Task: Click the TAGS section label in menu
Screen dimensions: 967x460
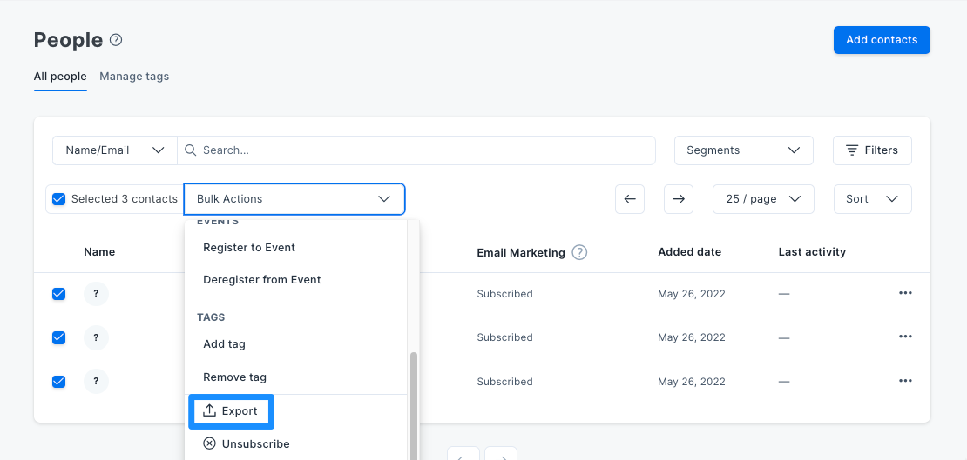Action: click(211, 317)
